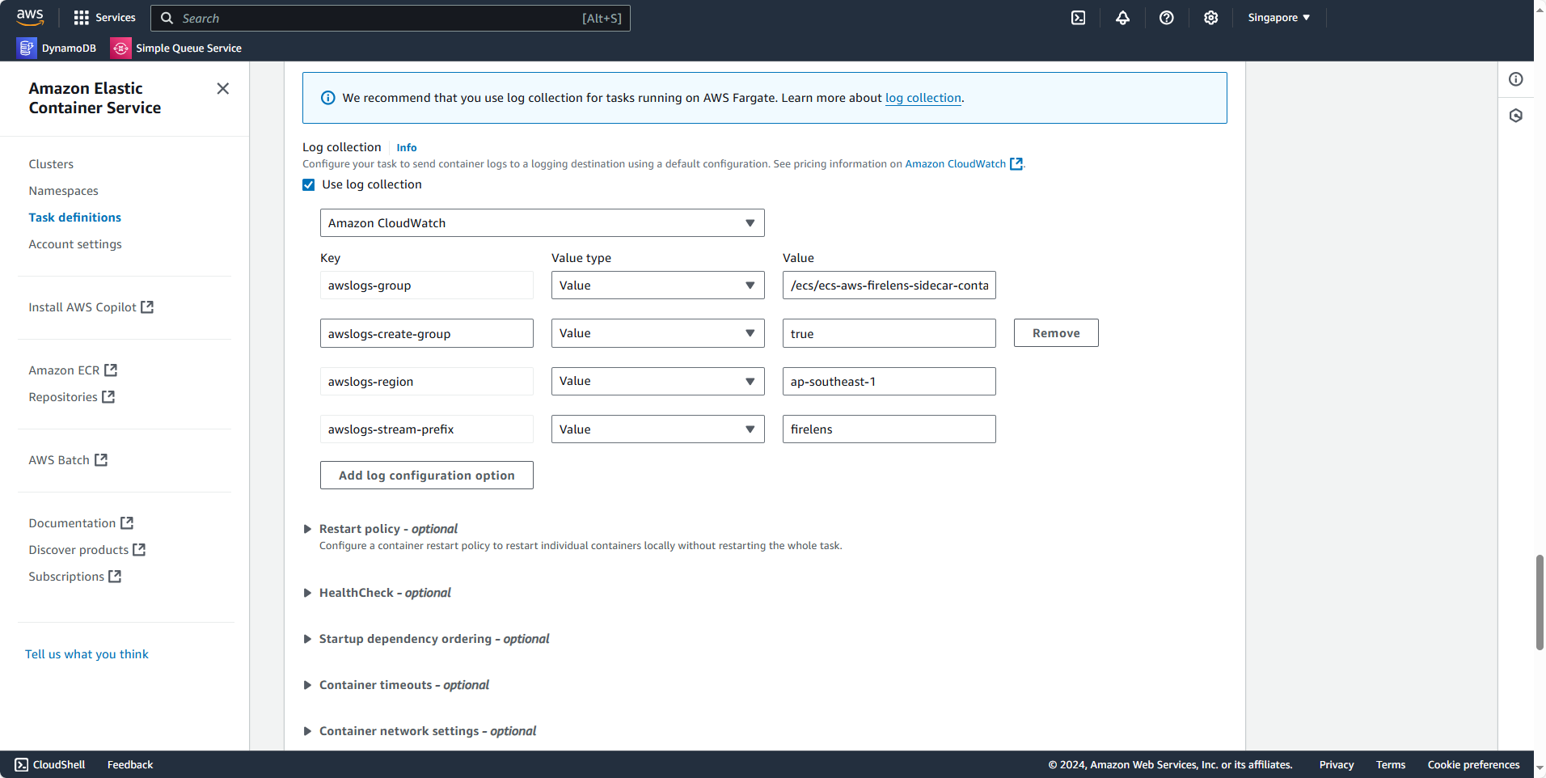Open the Services grid menu
The width and height of the screenshot is (1546, 778).
104,18
